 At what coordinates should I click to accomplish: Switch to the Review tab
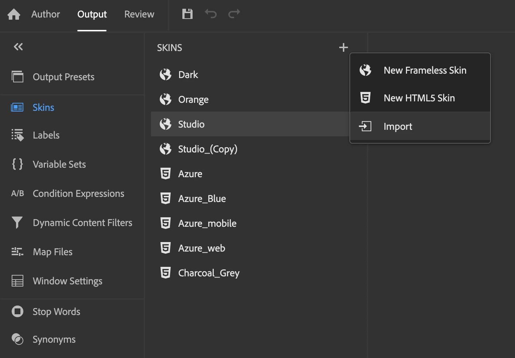point(139,14)
